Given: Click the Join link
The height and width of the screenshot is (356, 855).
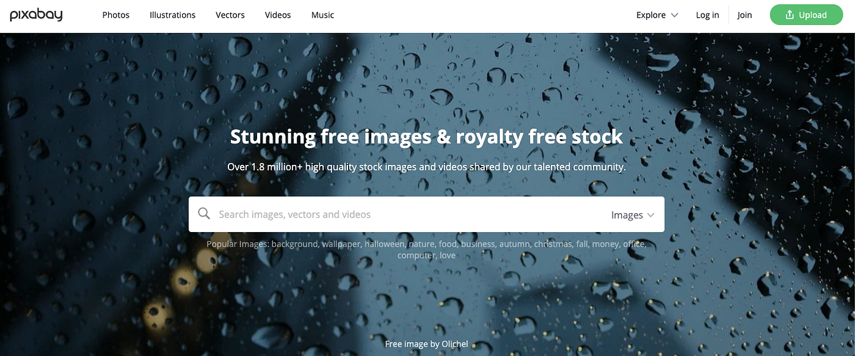Looking at the screenshot, I should point(744,15).
